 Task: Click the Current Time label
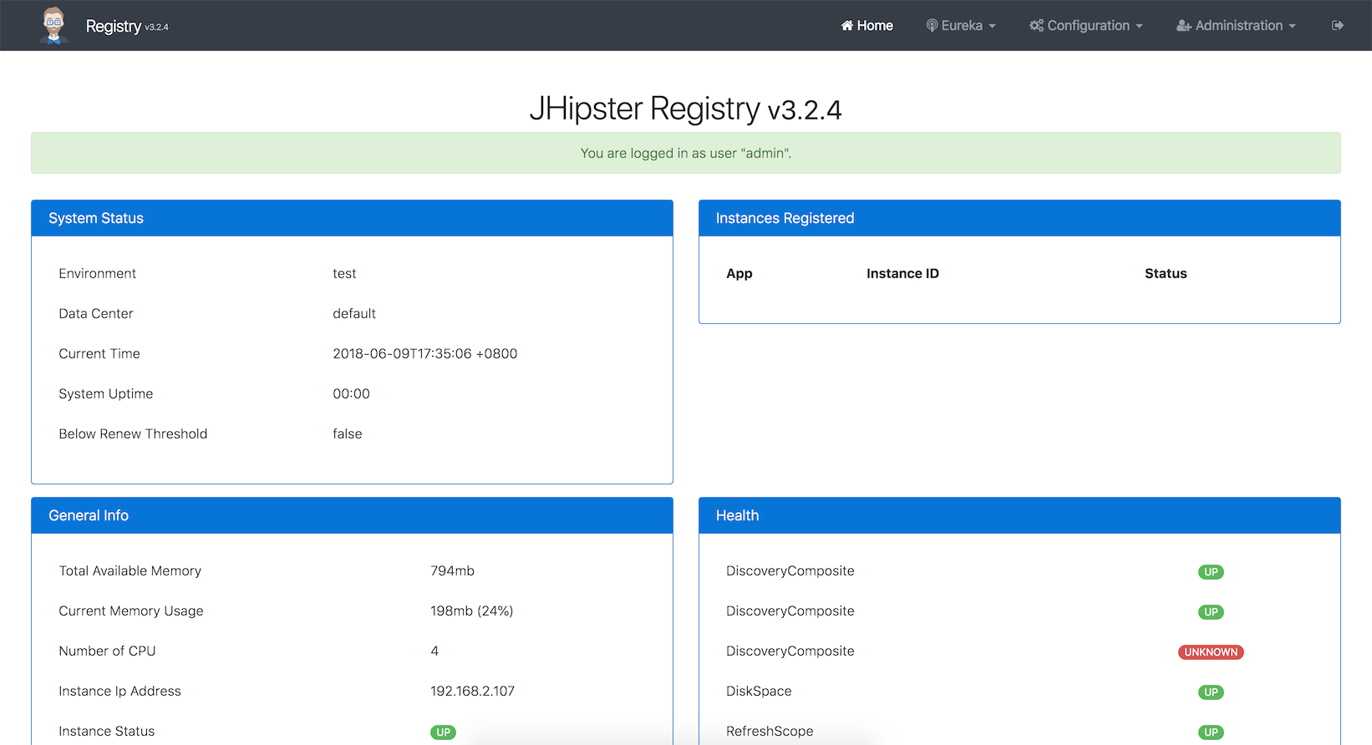point(99,353)
